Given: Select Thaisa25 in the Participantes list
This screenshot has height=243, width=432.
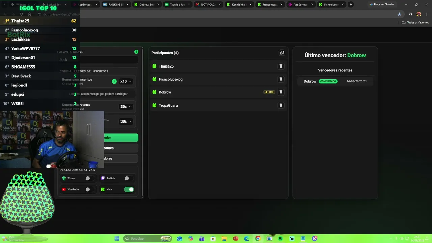Looking at the screenshot, I should (x=166, y=66).
